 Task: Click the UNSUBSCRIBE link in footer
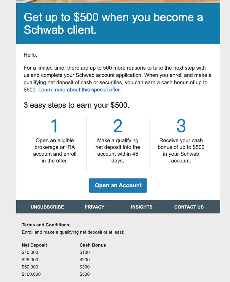click(x=47, y=207)
